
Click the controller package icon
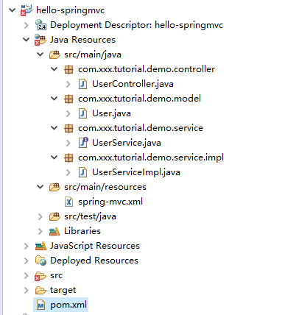click(x=68, y=69)
